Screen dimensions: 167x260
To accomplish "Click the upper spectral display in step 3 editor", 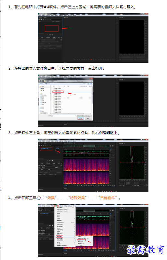I will (86, 165).
